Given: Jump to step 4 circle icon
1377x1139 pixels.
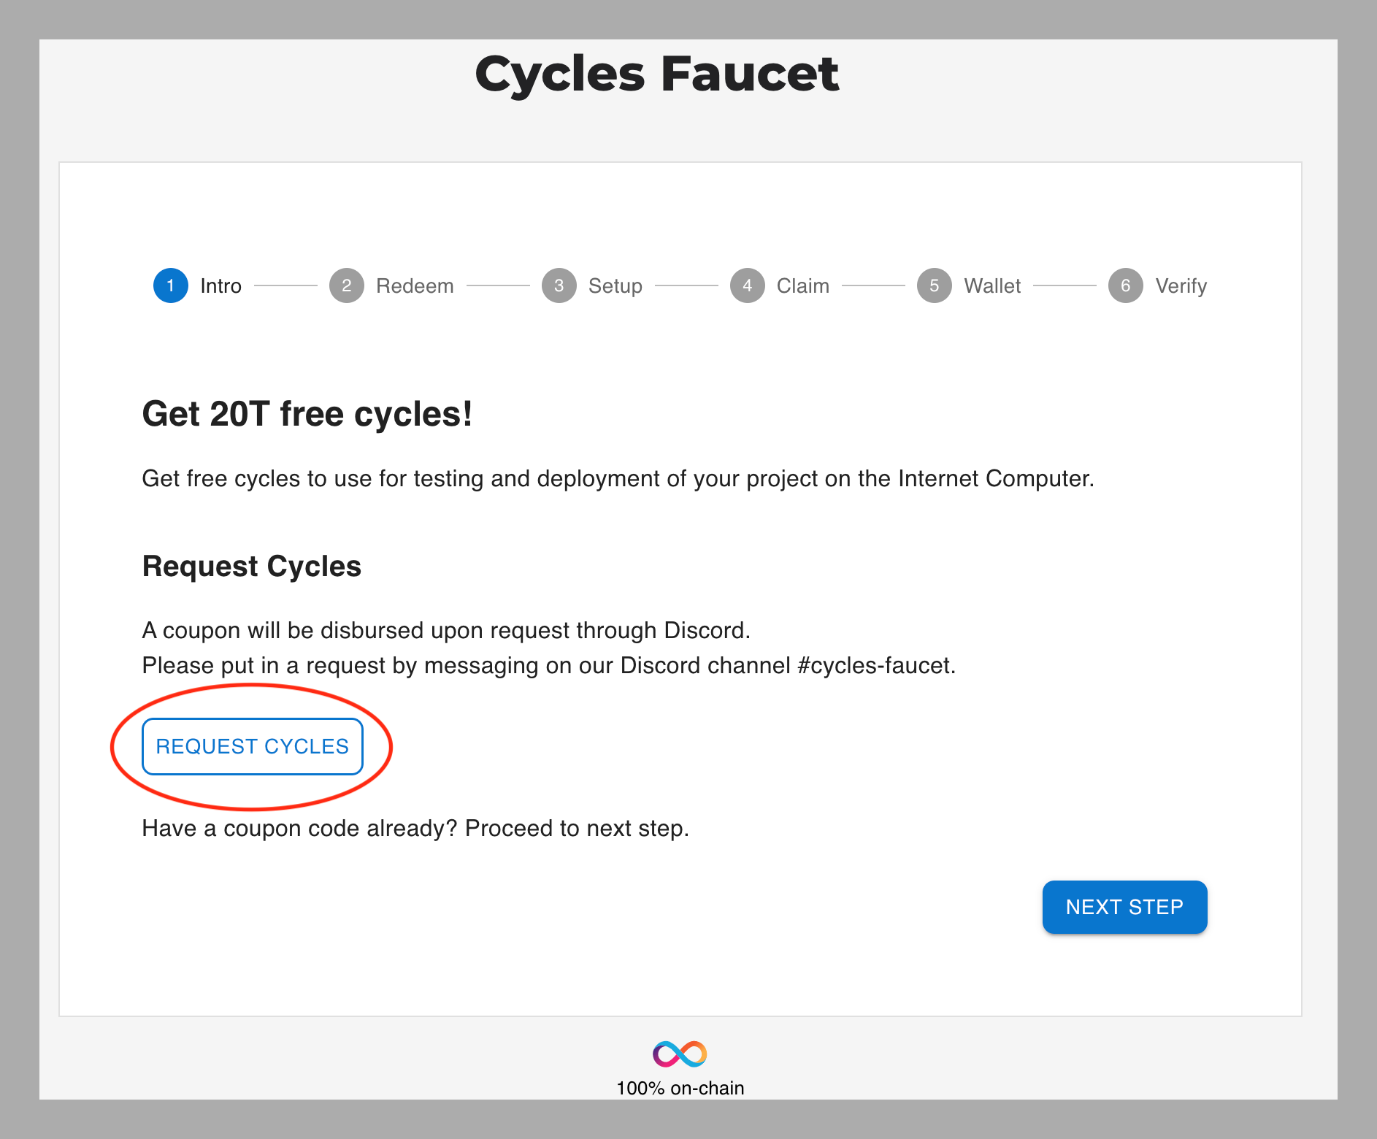Looking at the screenshot, I should tap(748, 285).
